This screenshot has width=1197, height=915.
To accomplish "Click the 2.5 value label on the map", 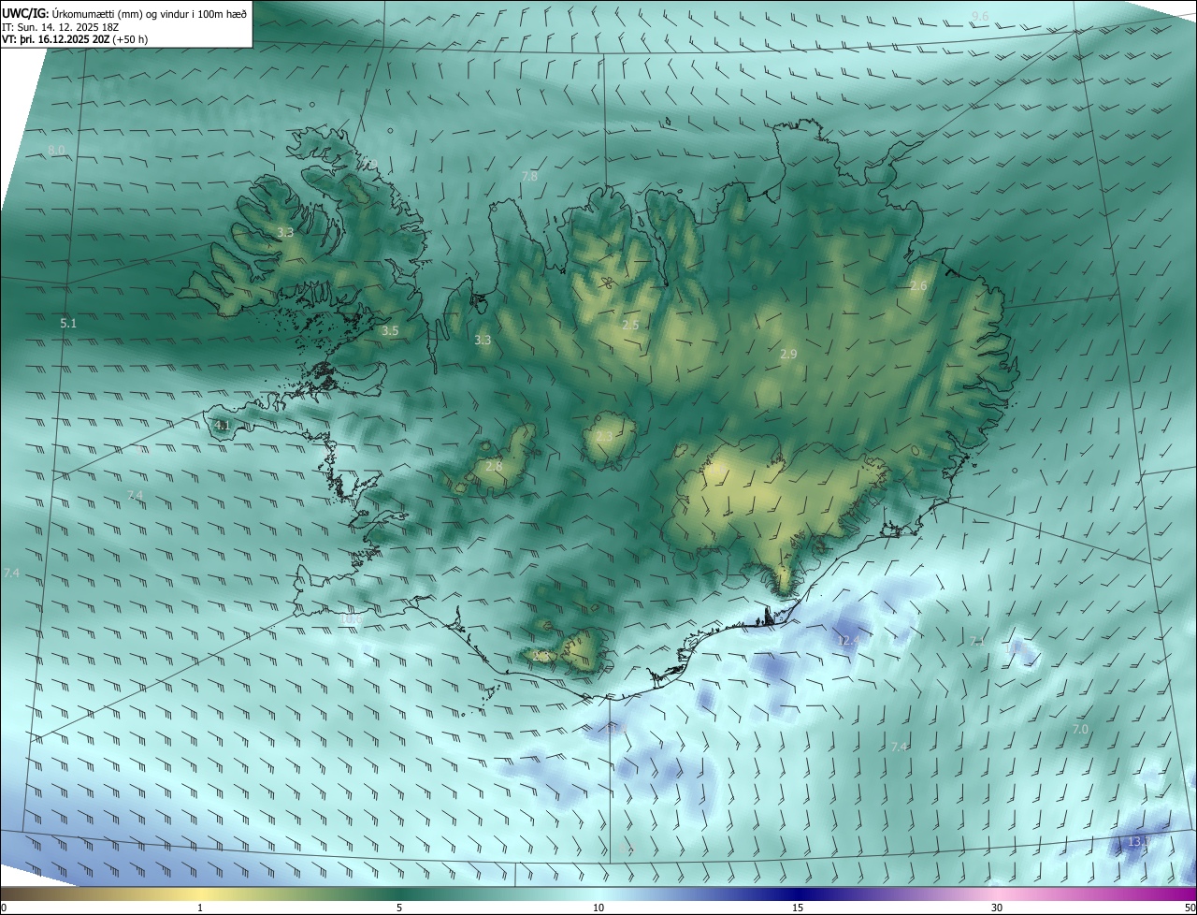I will click(630, 325).
